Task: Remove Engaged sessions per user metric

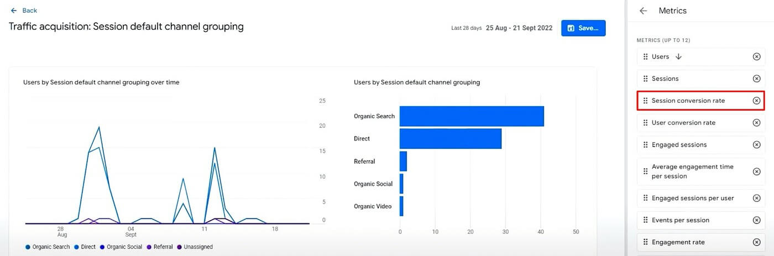Action: pyautogui.click(x=757, y=198)
